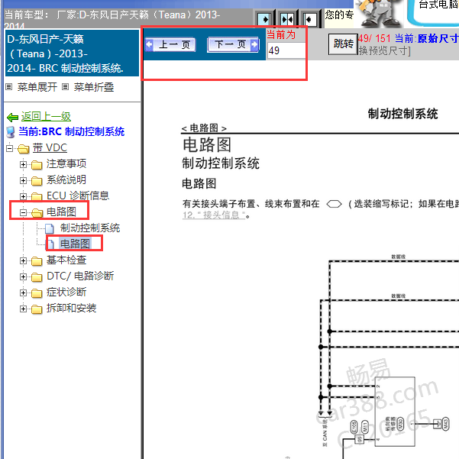459x459 pixels.
Task: Select the 电路图 folder label
Action: pos(61,212)
